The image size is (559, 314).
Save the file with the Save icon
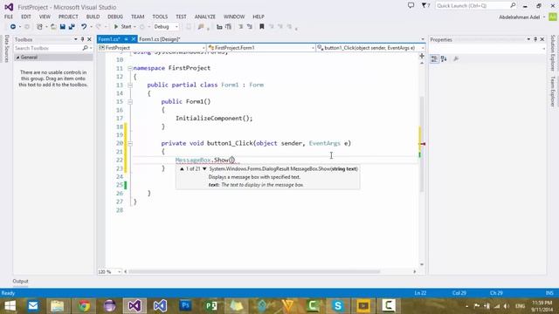click(x=62, y=27)
